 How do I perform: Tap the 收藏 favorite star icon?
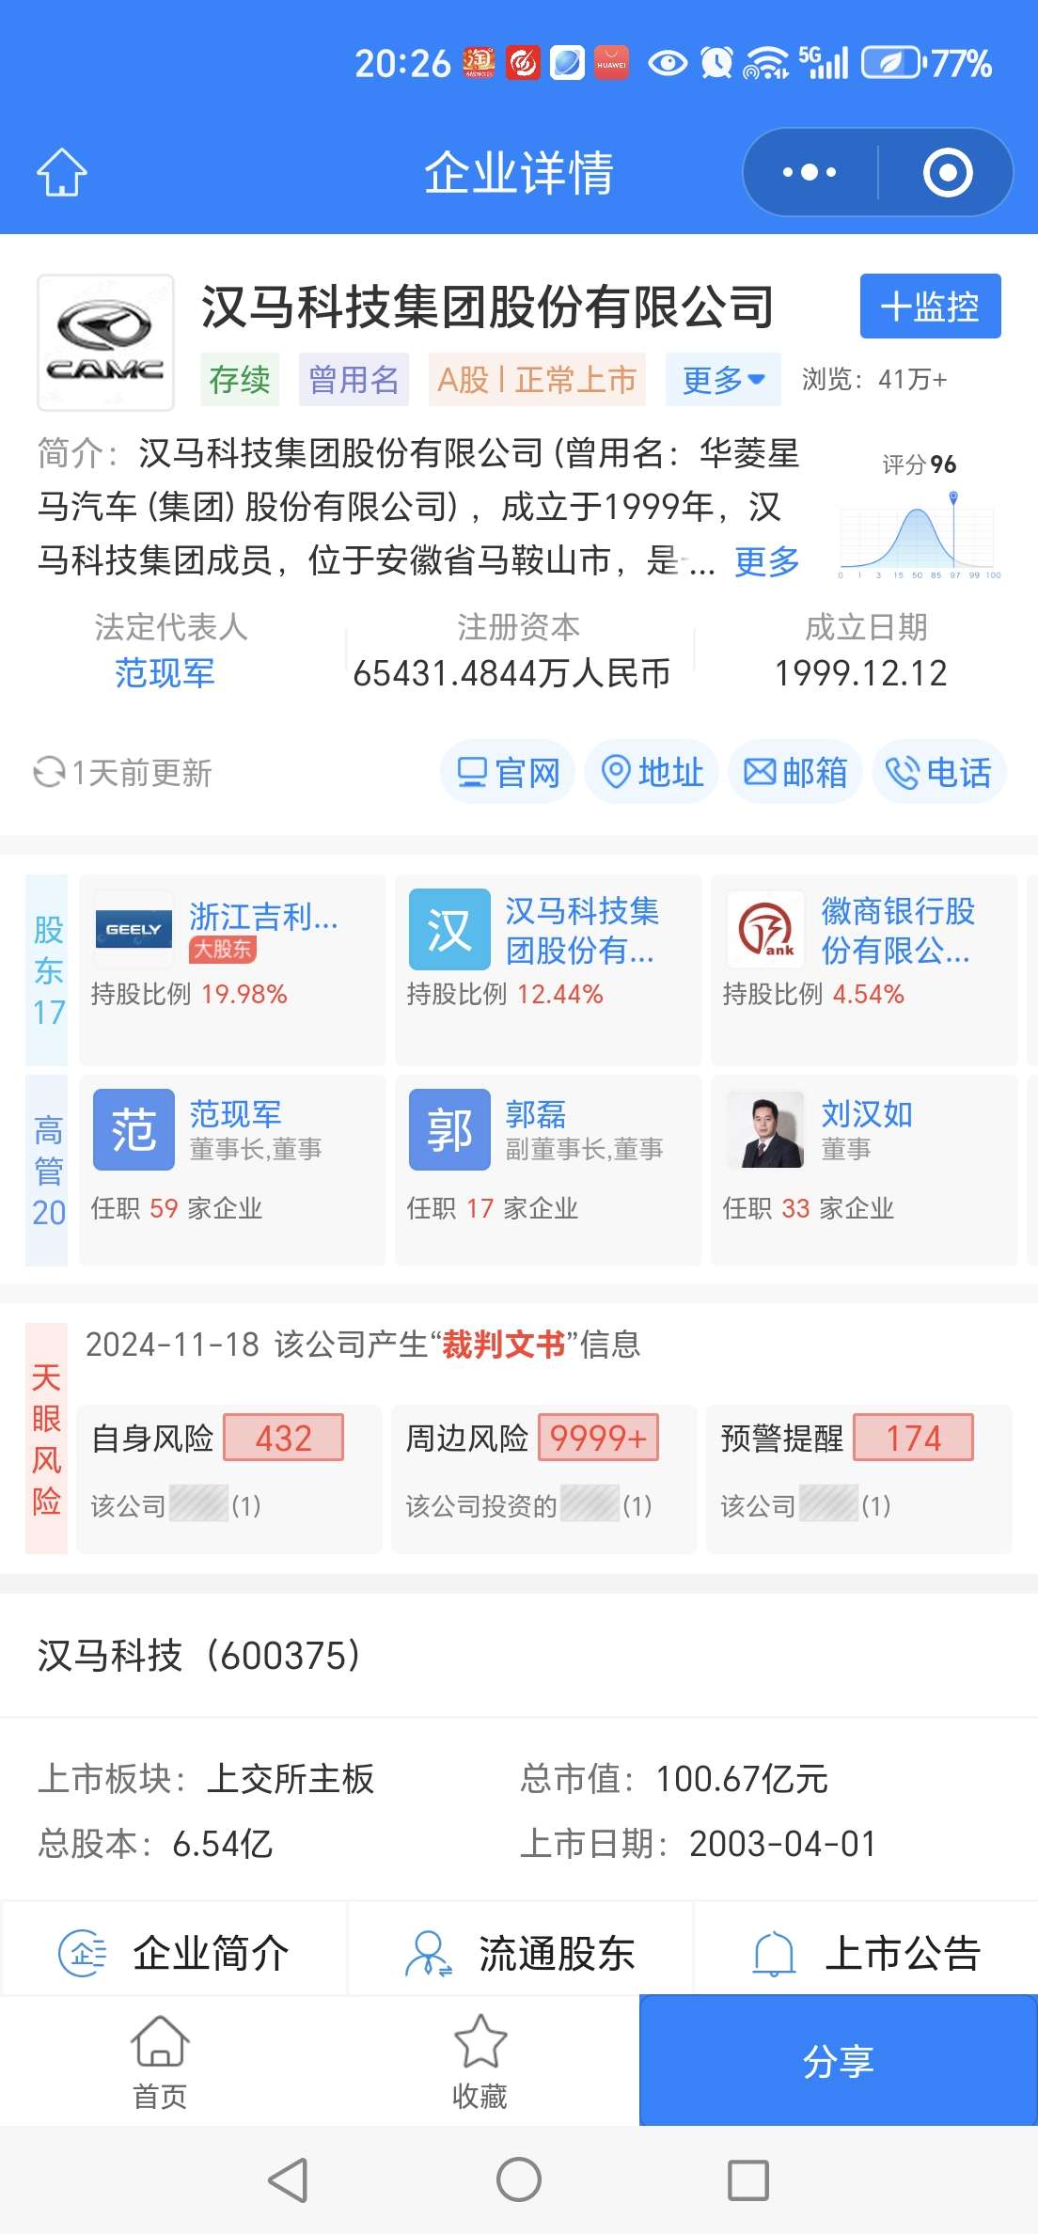pyautogui.click(x=480, y=2041)
